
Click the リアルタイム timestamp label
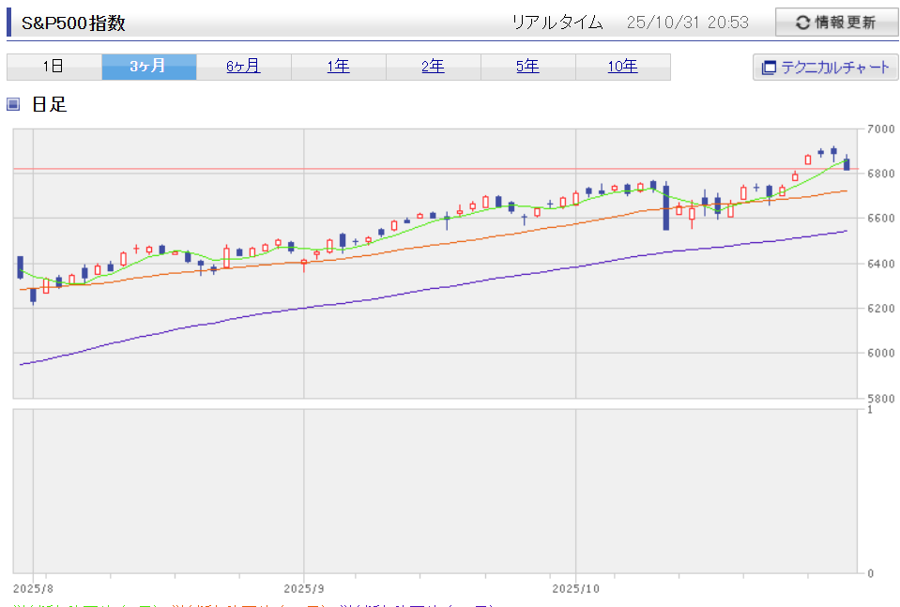(557, 23)
